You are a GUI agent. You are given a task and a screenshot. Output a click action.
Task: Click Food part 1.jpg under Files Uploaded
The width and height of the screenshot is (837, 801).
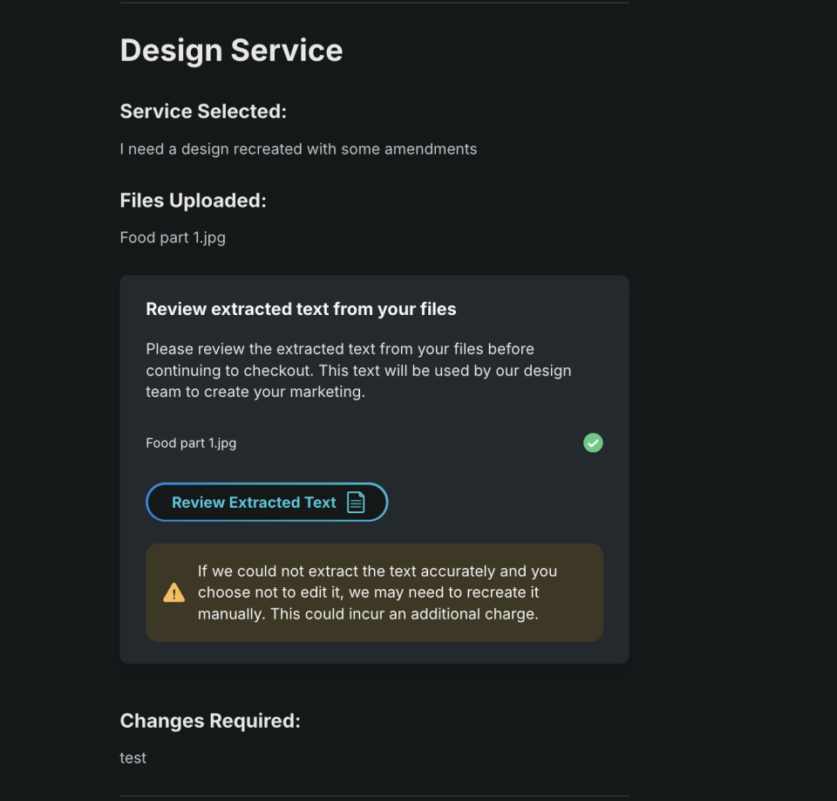(x=173, y=237)
